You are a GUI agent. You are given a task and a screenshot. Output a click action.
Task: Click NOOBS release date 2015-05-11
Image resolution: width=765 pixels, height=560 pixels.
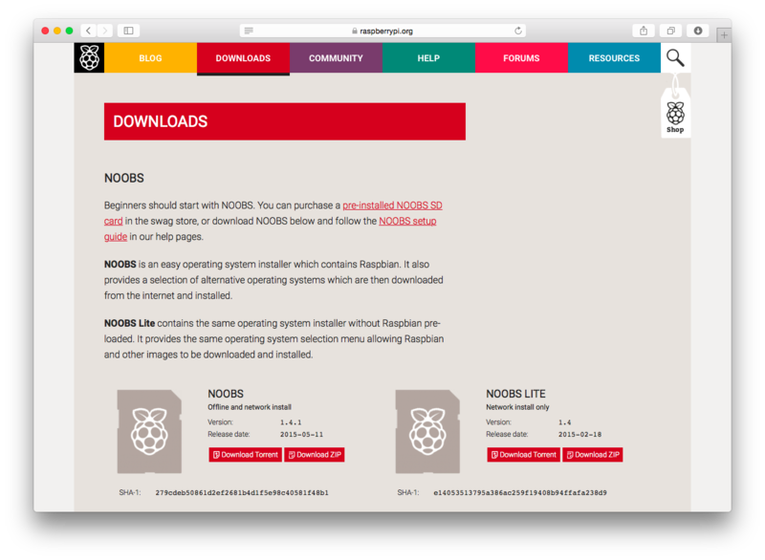(301, 434)
